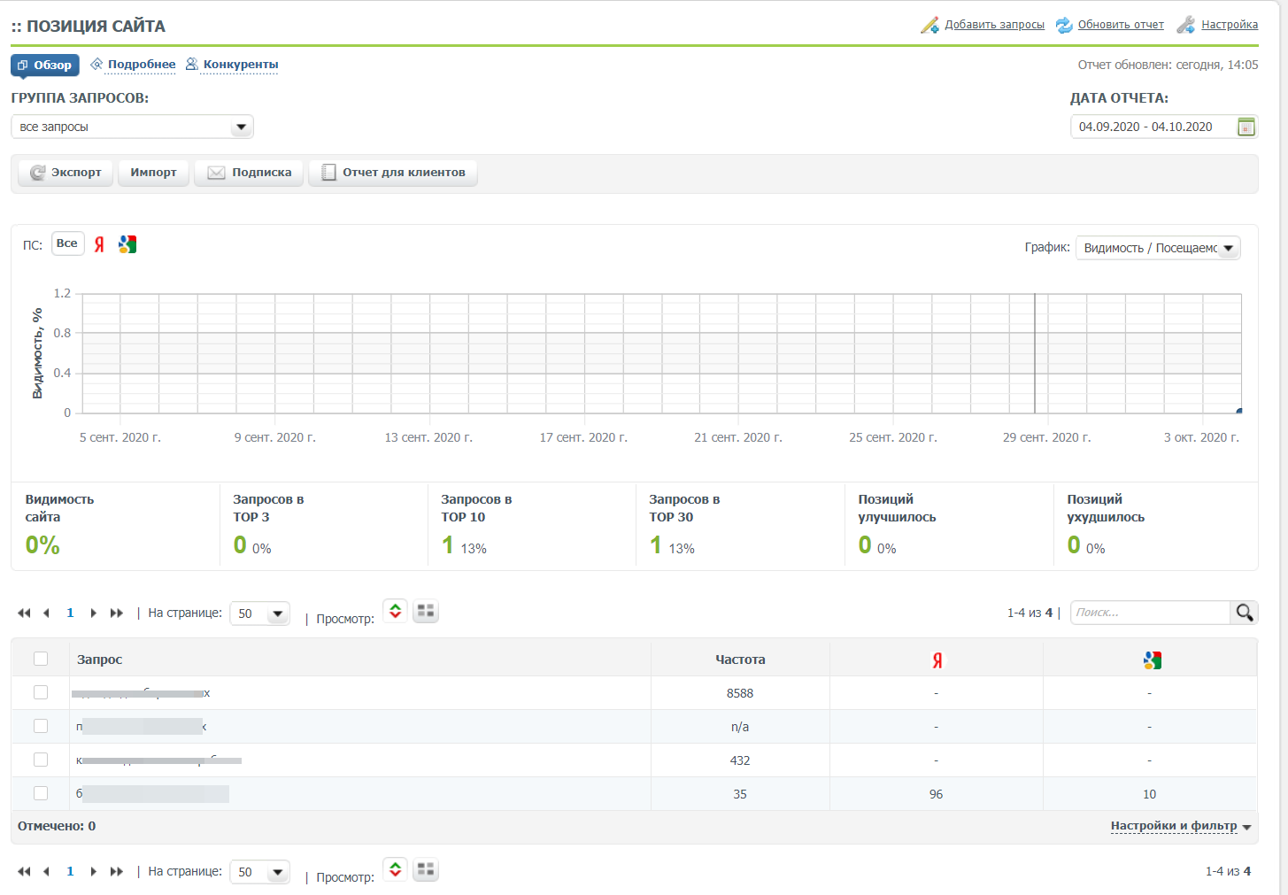Image resolution: width=1288 pixels, height=895 pixels.
Task: Click the Yandex filter icon above the chart
Action: pos(99,245)
